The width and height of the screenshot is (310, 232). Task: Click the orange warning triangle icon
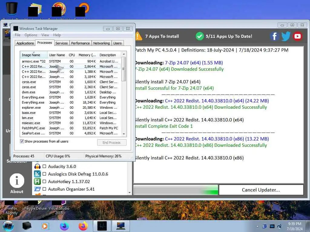pos(139,36)
